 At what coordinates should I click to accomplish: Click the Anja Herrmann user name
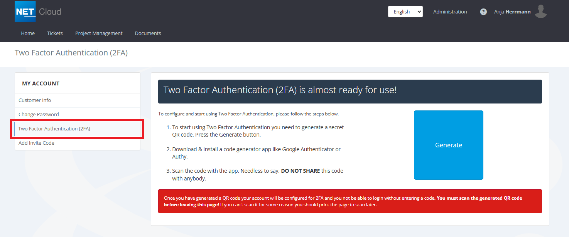tap(512, 12)
